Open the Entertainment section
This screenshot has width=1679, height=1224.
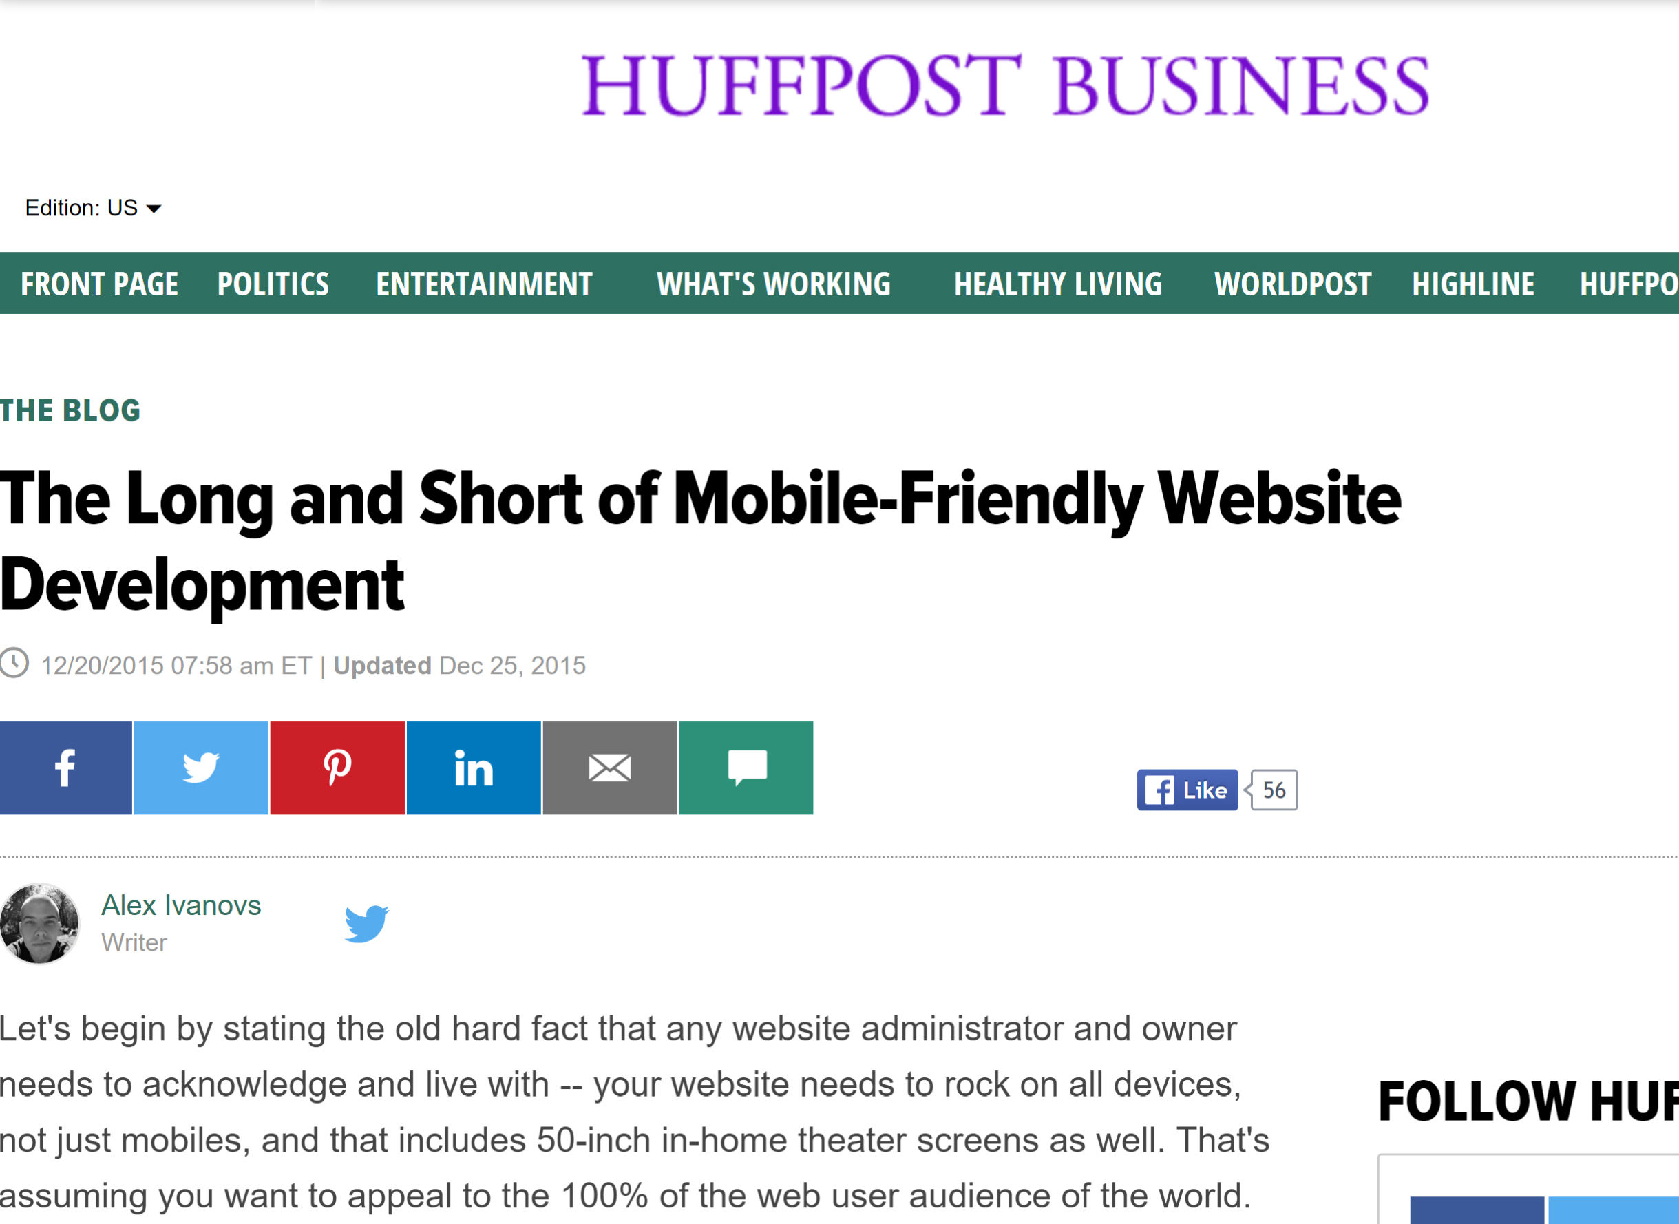(484, 284)
